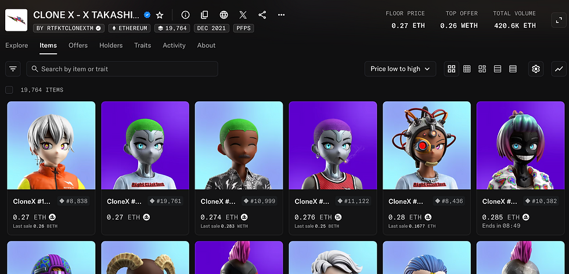Click the Ends in 08:49 text

(501, 226)
